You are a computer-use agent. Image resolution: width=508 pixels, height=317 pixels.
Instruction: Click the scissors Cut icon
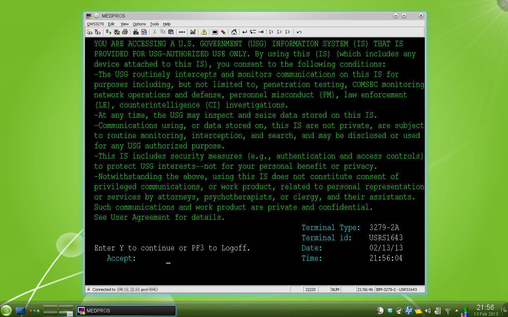tap(155, 32)
